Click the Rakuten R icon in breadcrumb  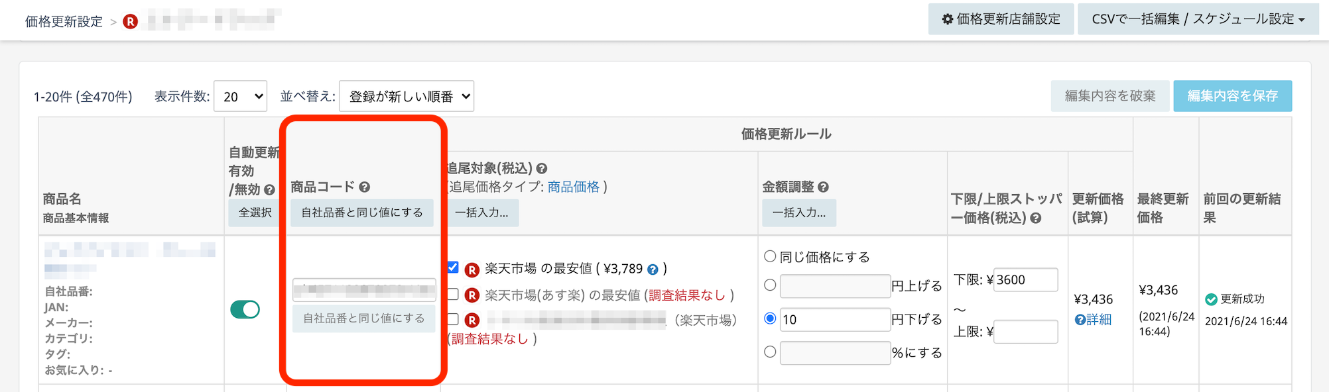click(x=131, y=22)
